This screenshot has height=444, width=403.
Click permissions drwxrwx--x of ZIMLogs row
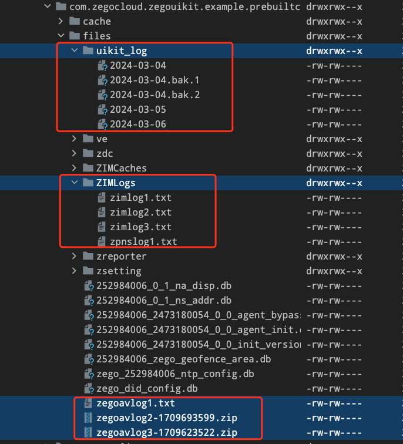click(334, 183)
